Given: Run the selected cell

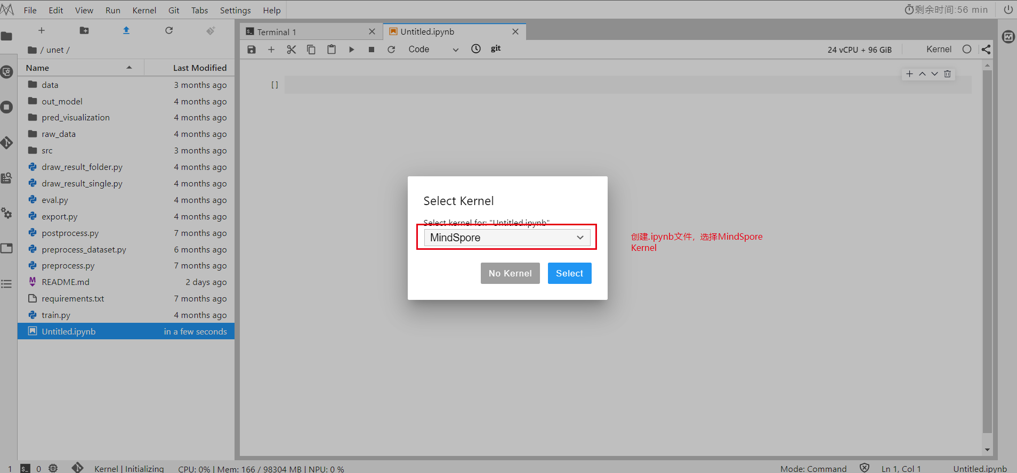Looking at the screenshot, I should coord(351,50).
